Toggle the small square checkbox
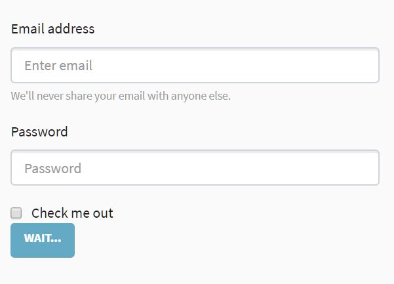The height and width of the screenshot is (284, 394). pyautogui.click(x=16, y=213)
